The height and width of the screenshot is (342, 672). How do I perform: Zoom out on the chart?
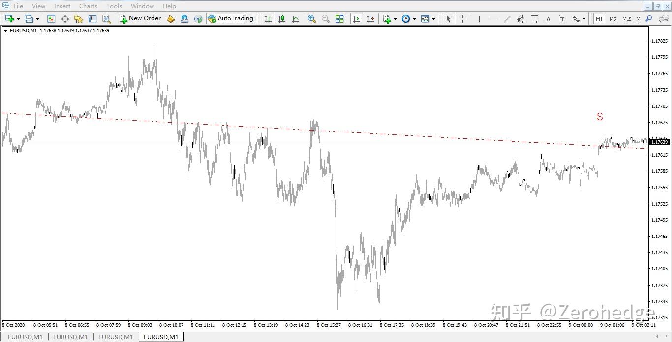(325, 19)
